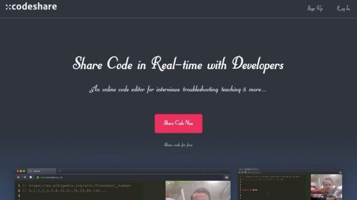Screen dimensions: 357x200
Task: Click hamburger menu icon in left preview browser
Action: click(x=226, y=177)
